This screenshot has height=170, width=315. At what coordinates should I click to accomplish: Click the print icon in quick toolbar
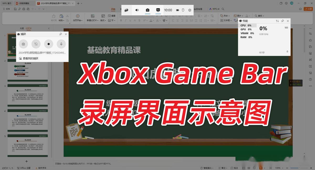(24, 9)
